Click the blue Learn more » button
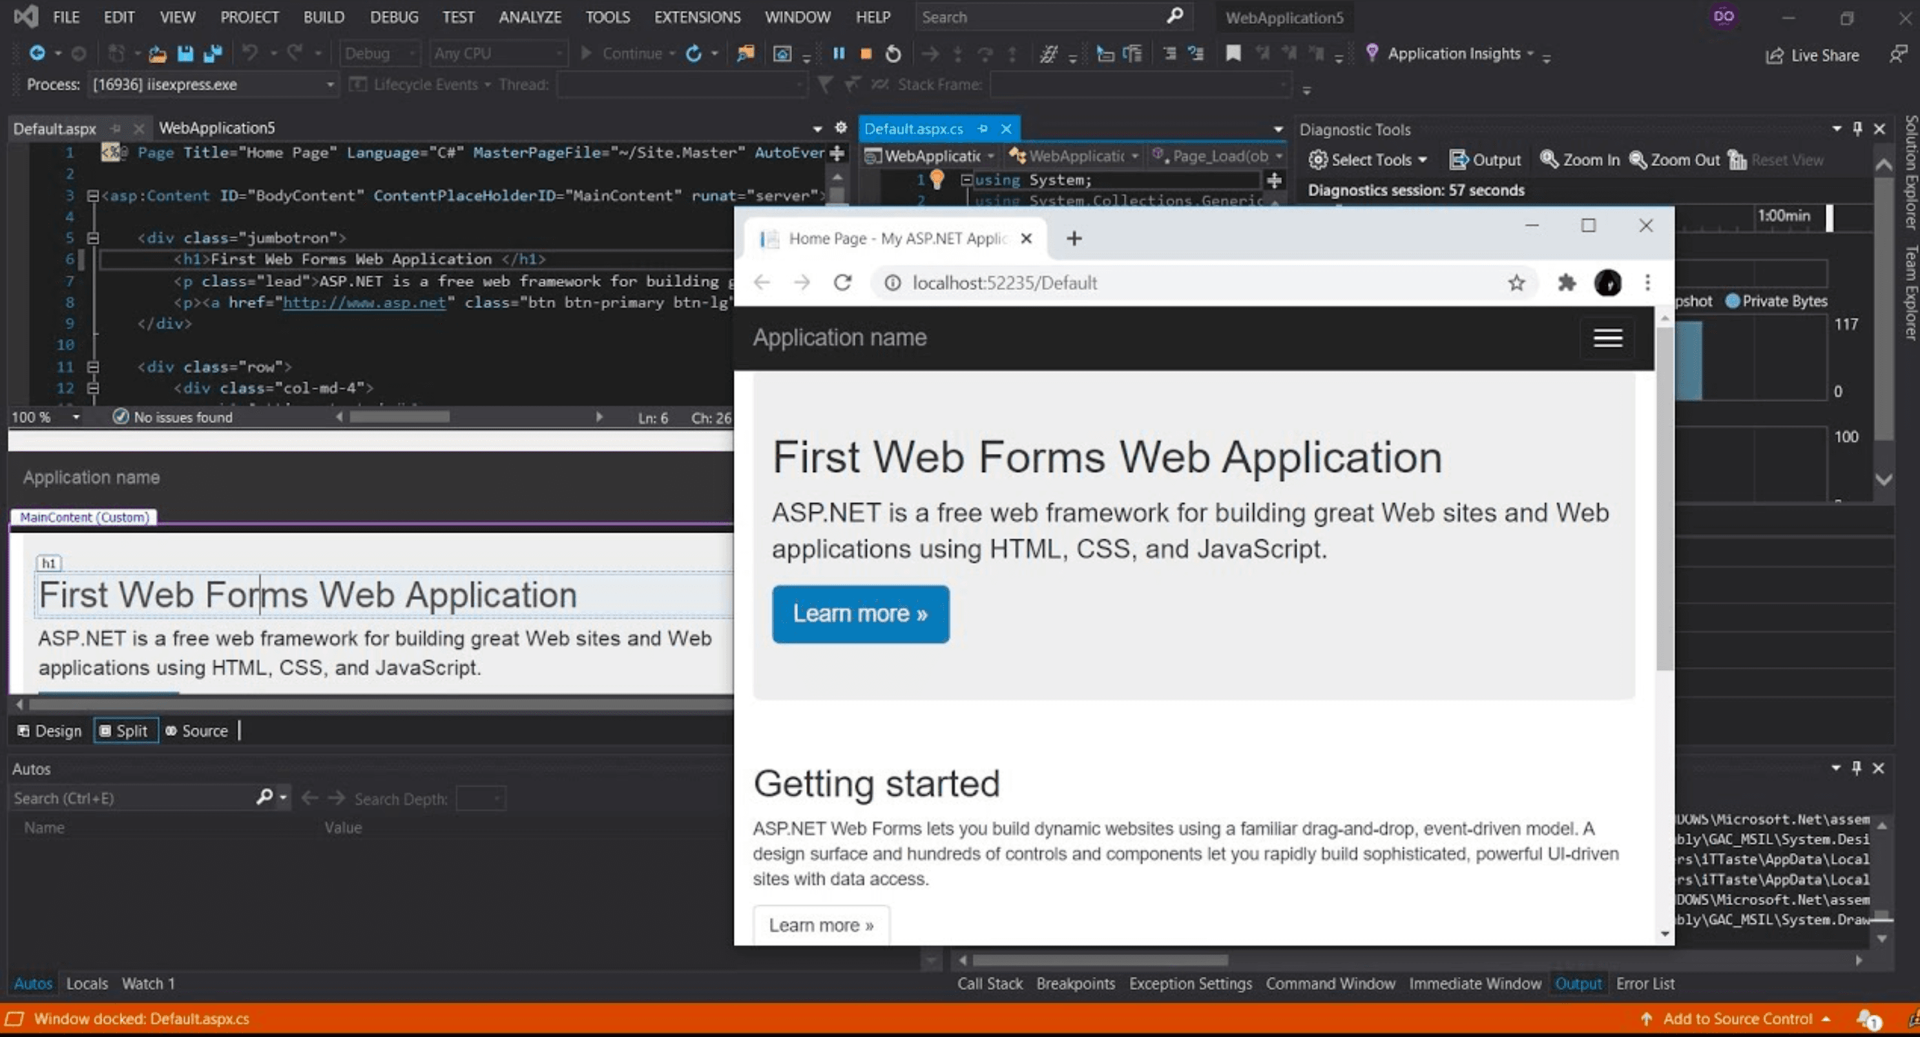The image size is (1920, 1037). point(861,614)
